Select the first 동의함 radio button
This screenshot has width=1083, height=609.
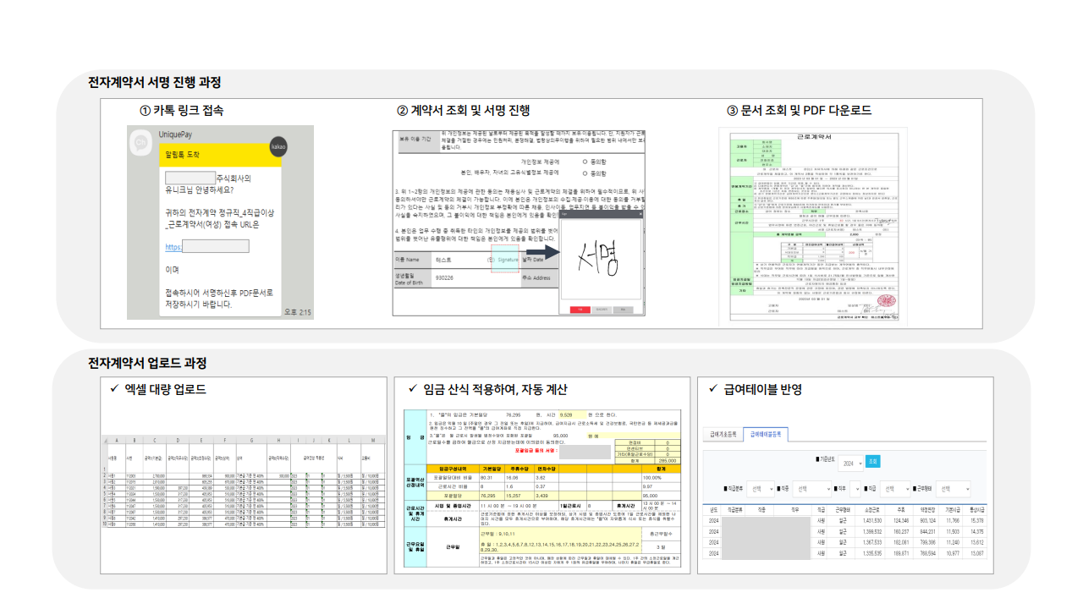click(x=585, y=160)
